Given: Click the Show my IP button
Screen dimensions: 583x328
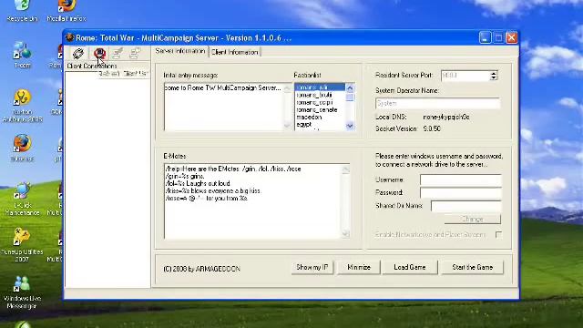Looking at the screenshot, I should 312,267.
